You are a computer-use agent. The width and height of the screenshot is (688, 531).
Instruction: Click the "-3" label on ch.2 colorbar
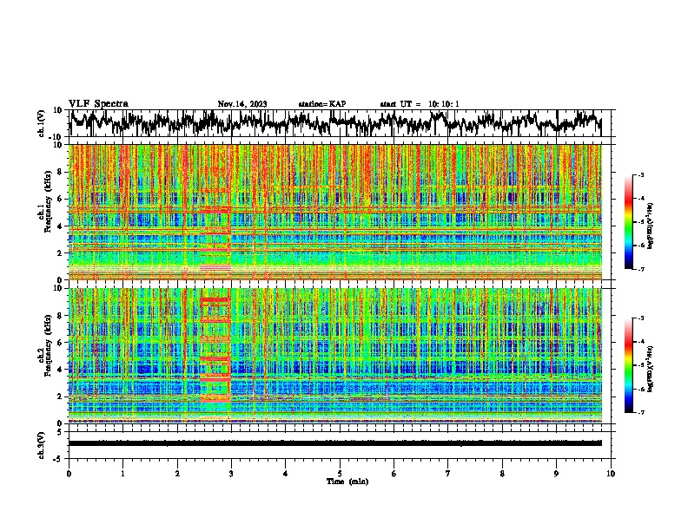[x=640, y=318]
